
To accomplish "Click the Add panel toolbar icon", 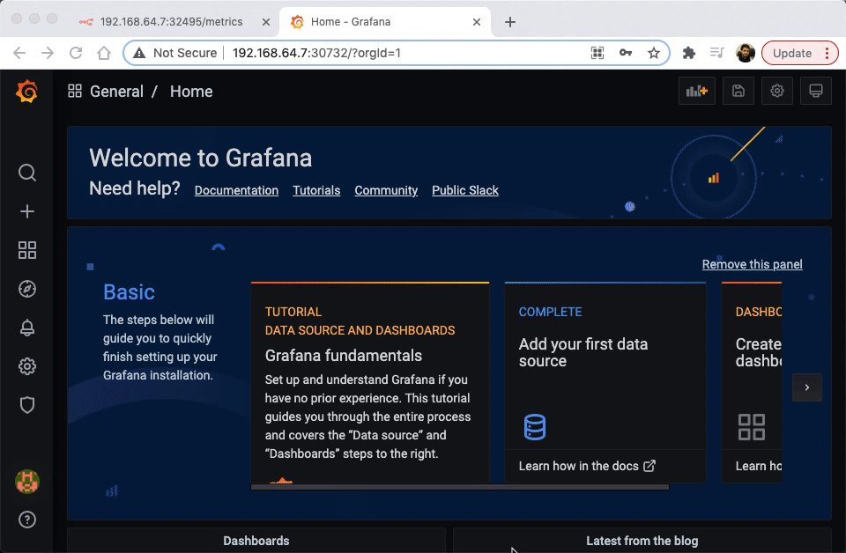I will (x=696, y=91).
